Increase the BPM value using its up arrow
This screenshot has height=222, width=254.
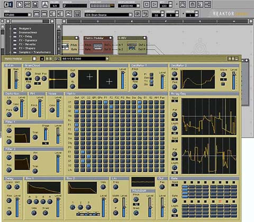(x=170, y=3)
